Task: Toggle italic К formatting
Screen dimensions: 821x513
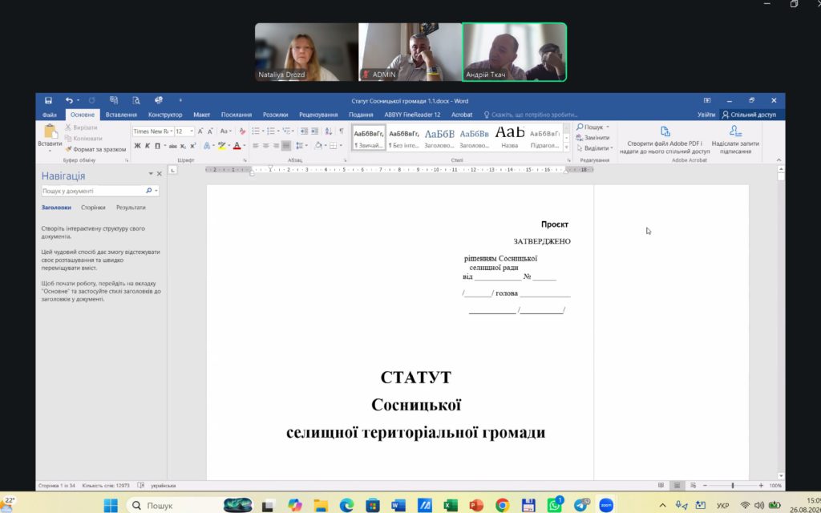Action: [148, 146]
